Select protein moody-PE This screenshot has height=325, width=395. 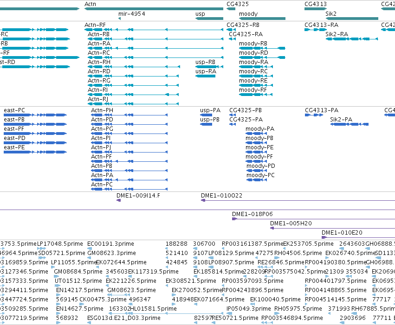pos(259,147)
